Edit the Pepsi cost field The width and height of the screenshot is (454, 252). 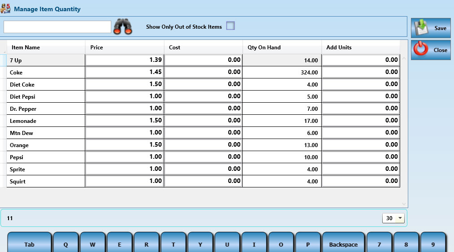(x=203, y=157)
